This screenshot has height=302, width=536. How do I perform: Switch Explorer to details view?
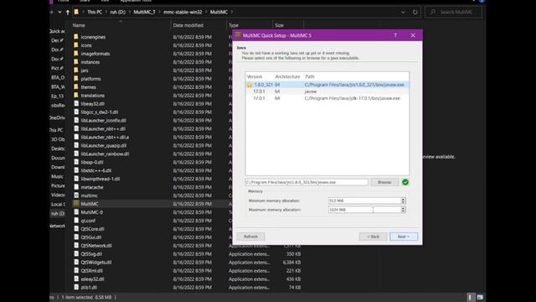[470, 297]
